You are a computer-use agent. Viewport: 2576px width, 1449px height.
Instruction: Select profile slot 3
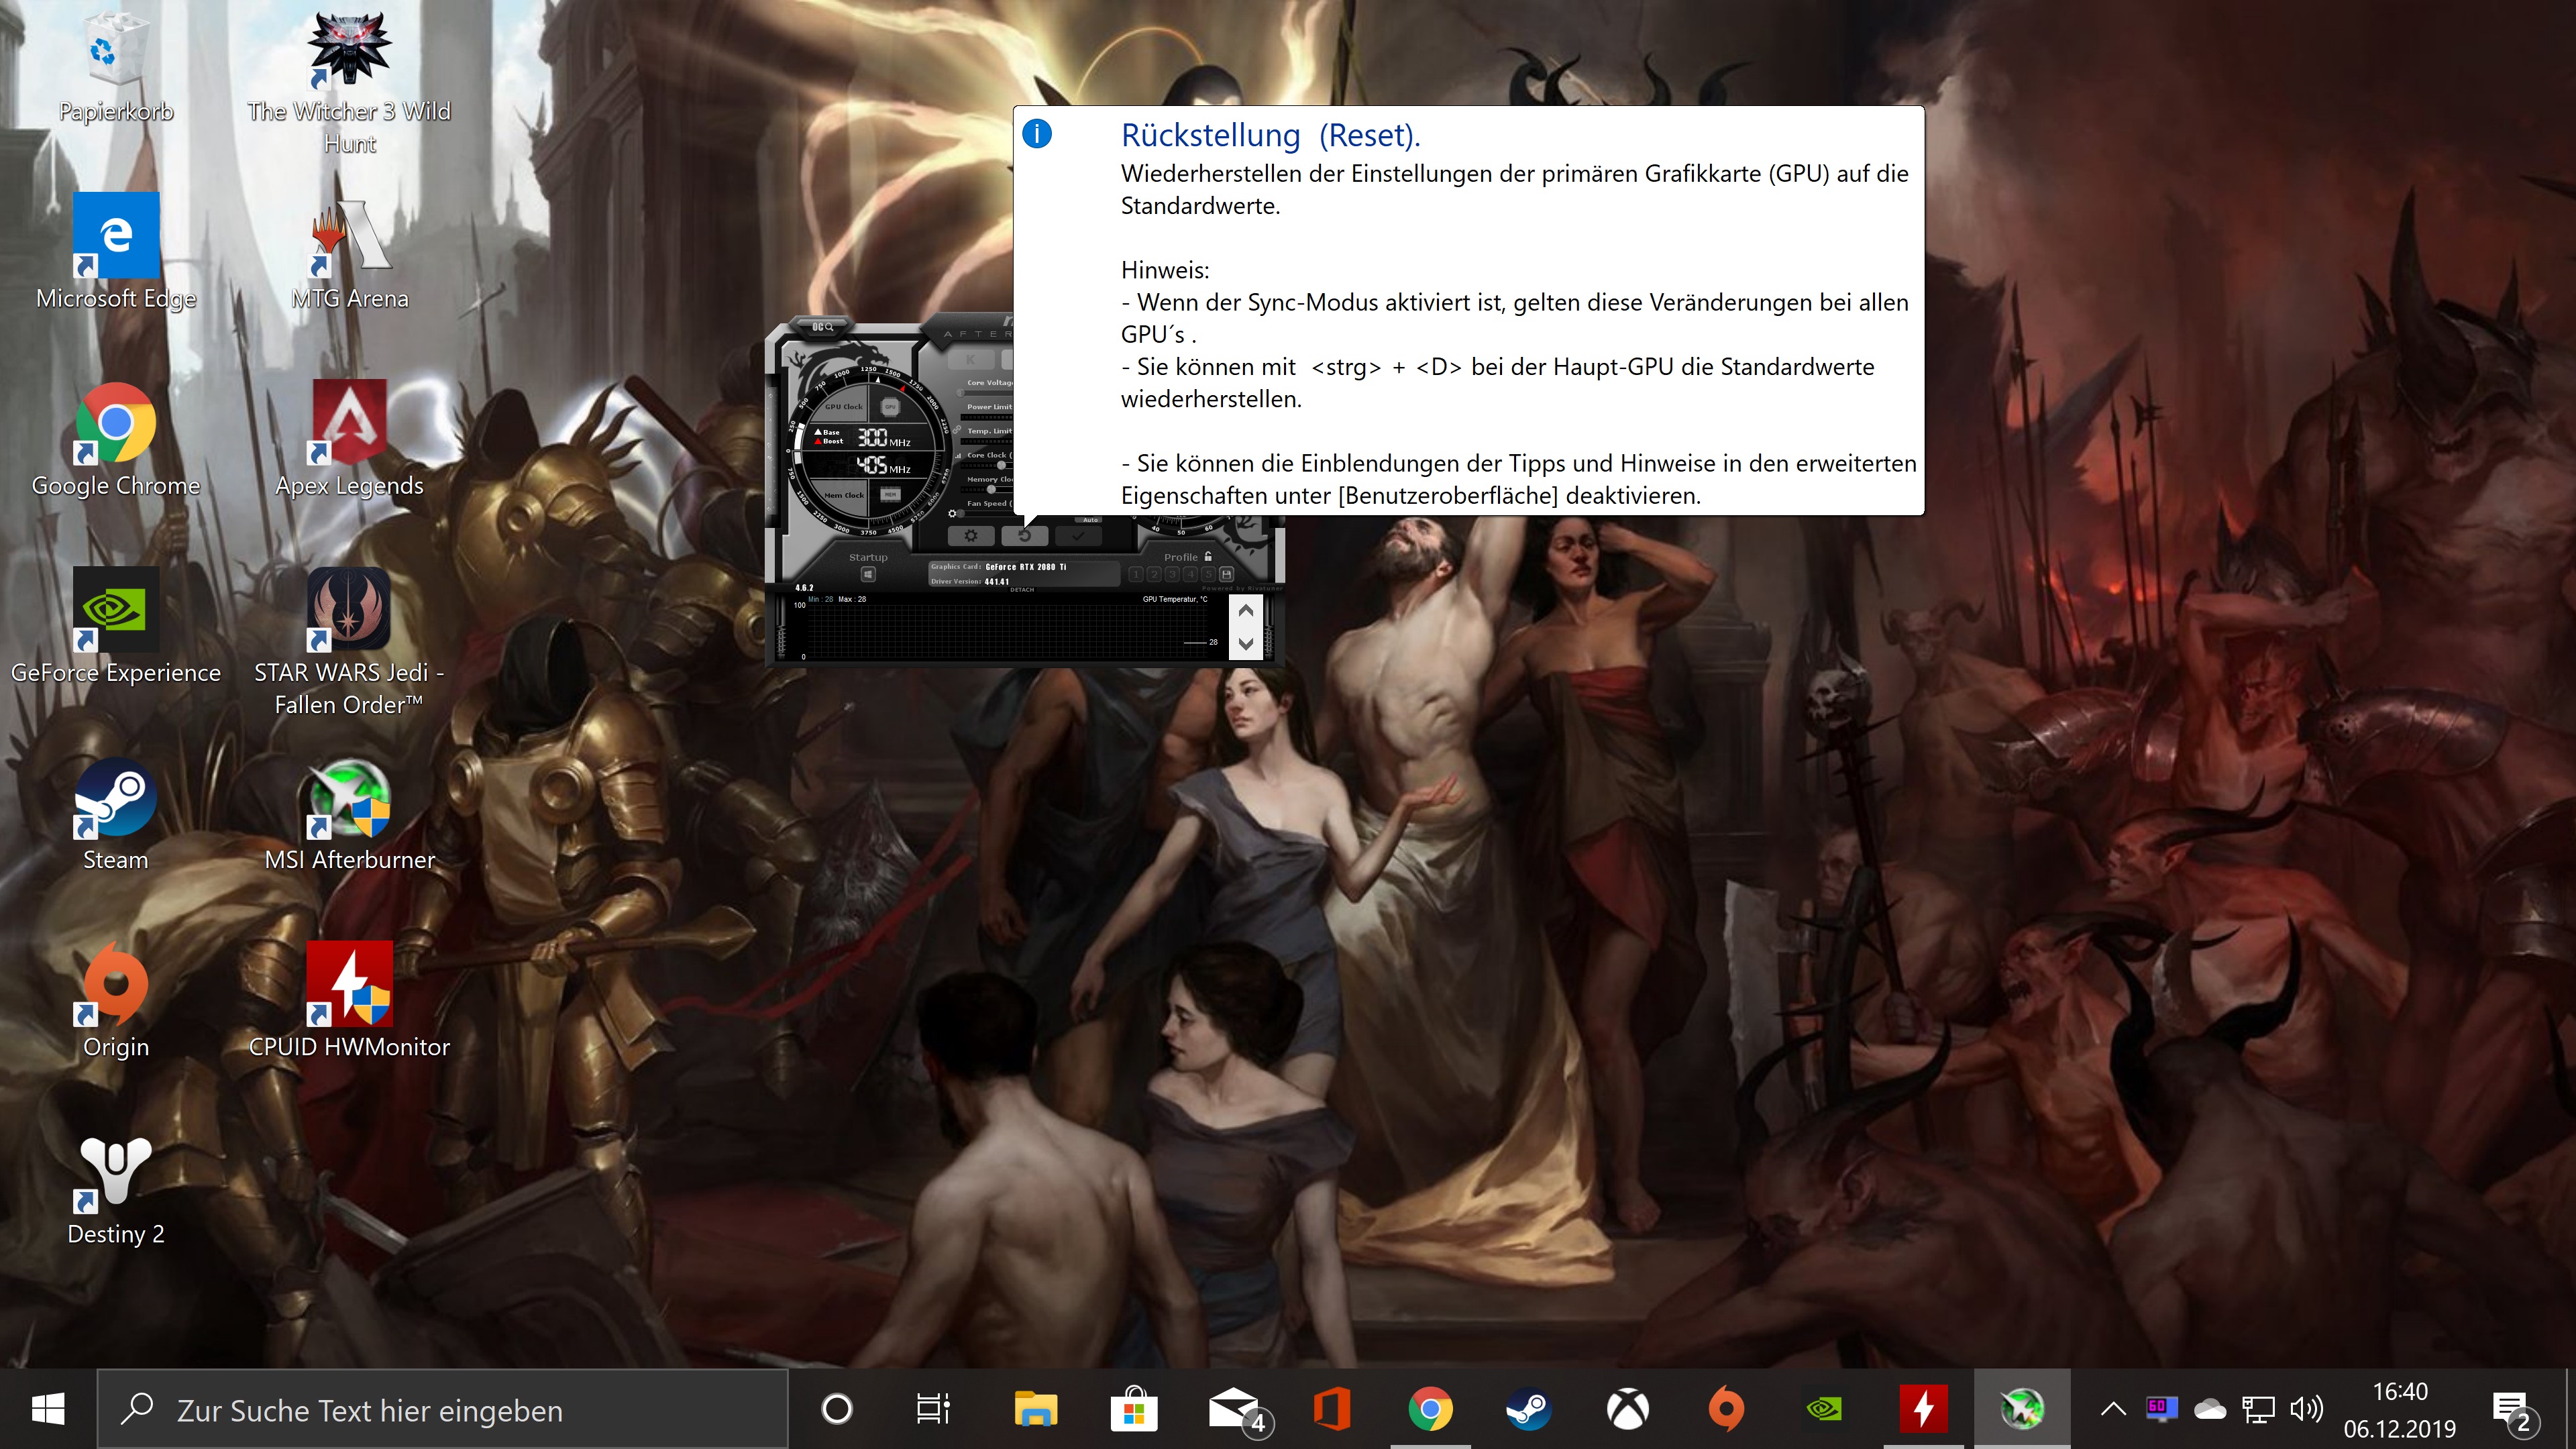point(1172,574)
